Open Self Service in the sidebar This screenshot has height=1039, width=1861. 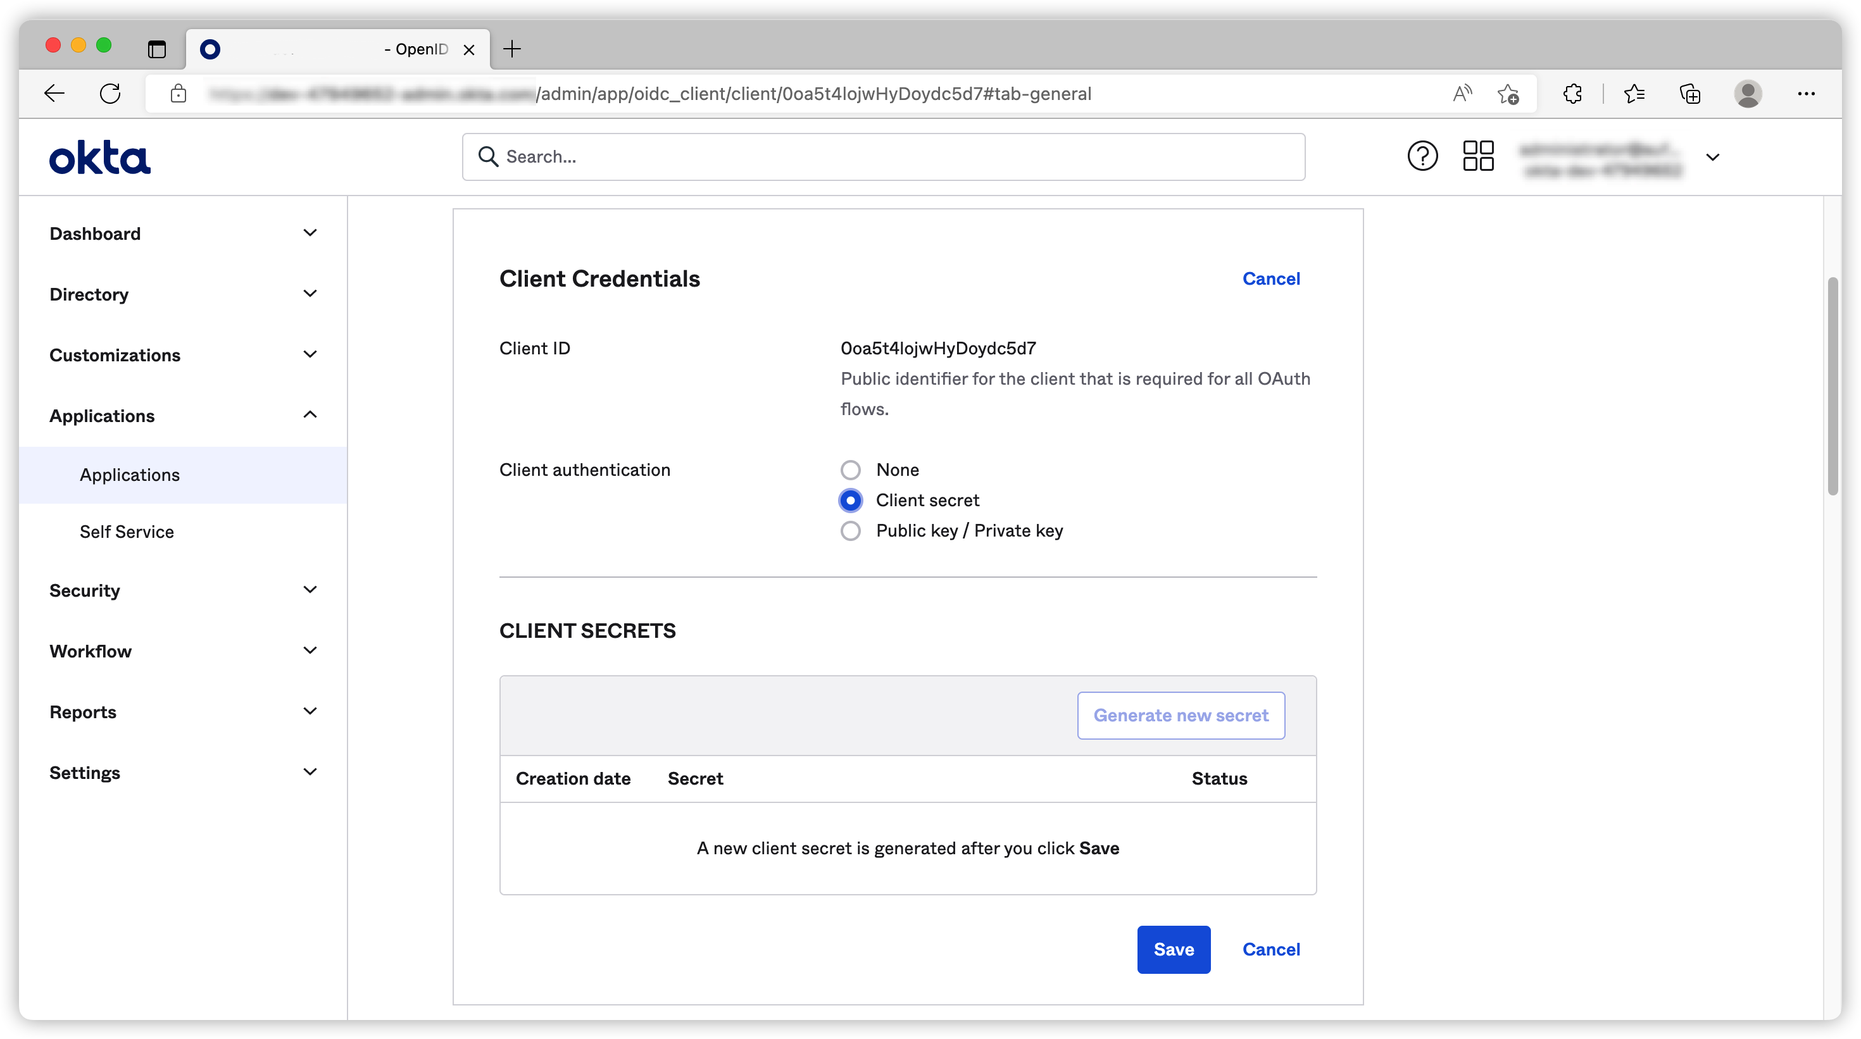127,532
